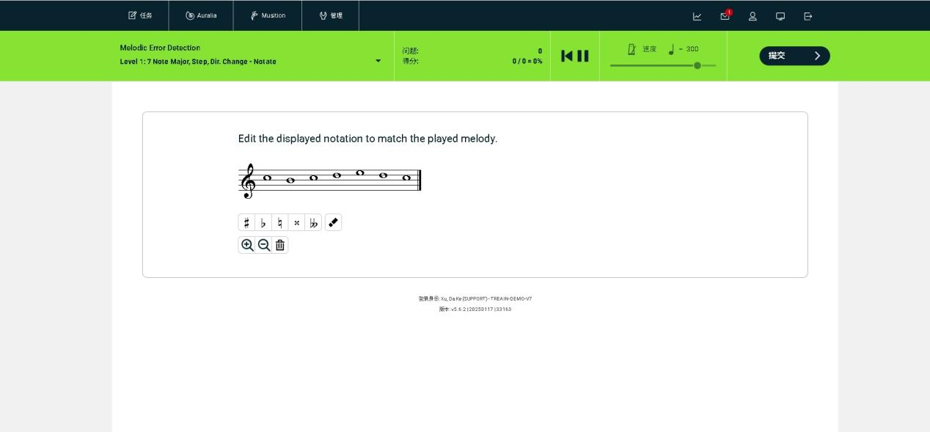Click the 提交 submit button

[x=794, y=56]
